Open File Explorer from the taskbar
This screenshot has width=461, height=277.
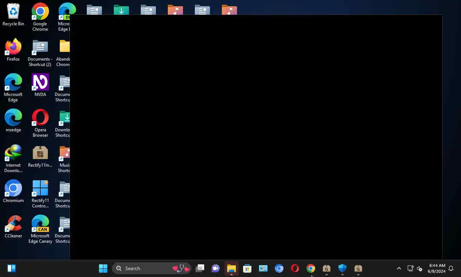(x=232, y=268)
